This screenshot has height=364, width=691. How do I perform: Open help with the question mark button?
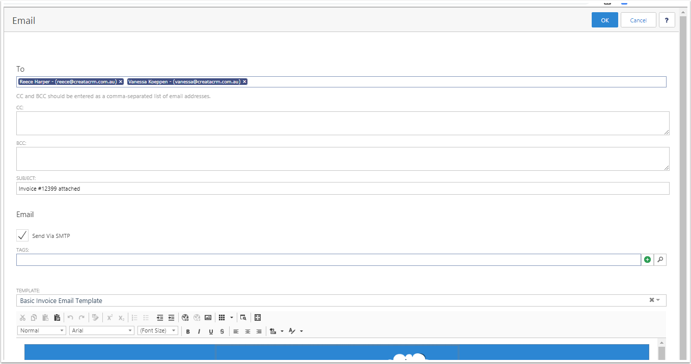point(667,20)
